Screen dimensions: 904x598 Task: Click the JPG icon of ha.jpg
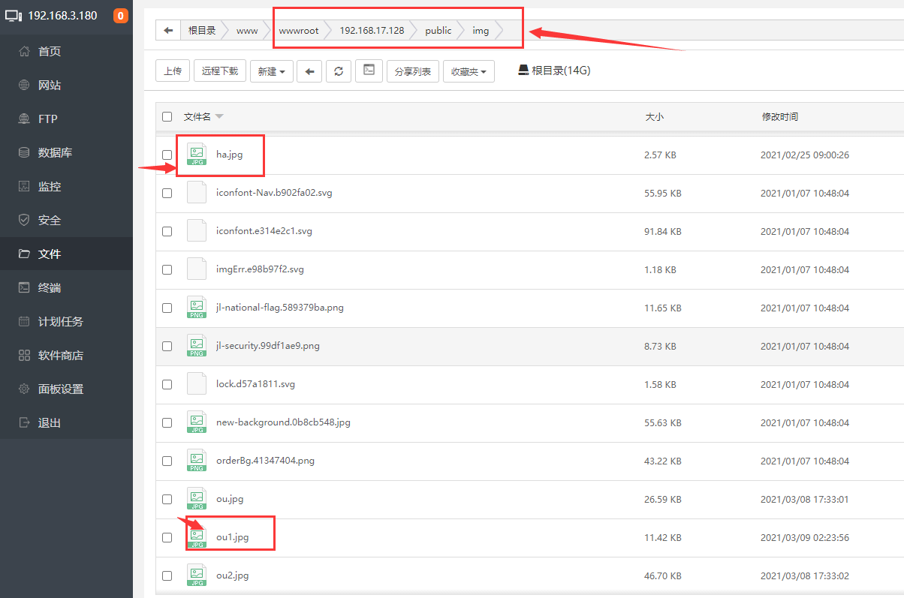[197, 155]
